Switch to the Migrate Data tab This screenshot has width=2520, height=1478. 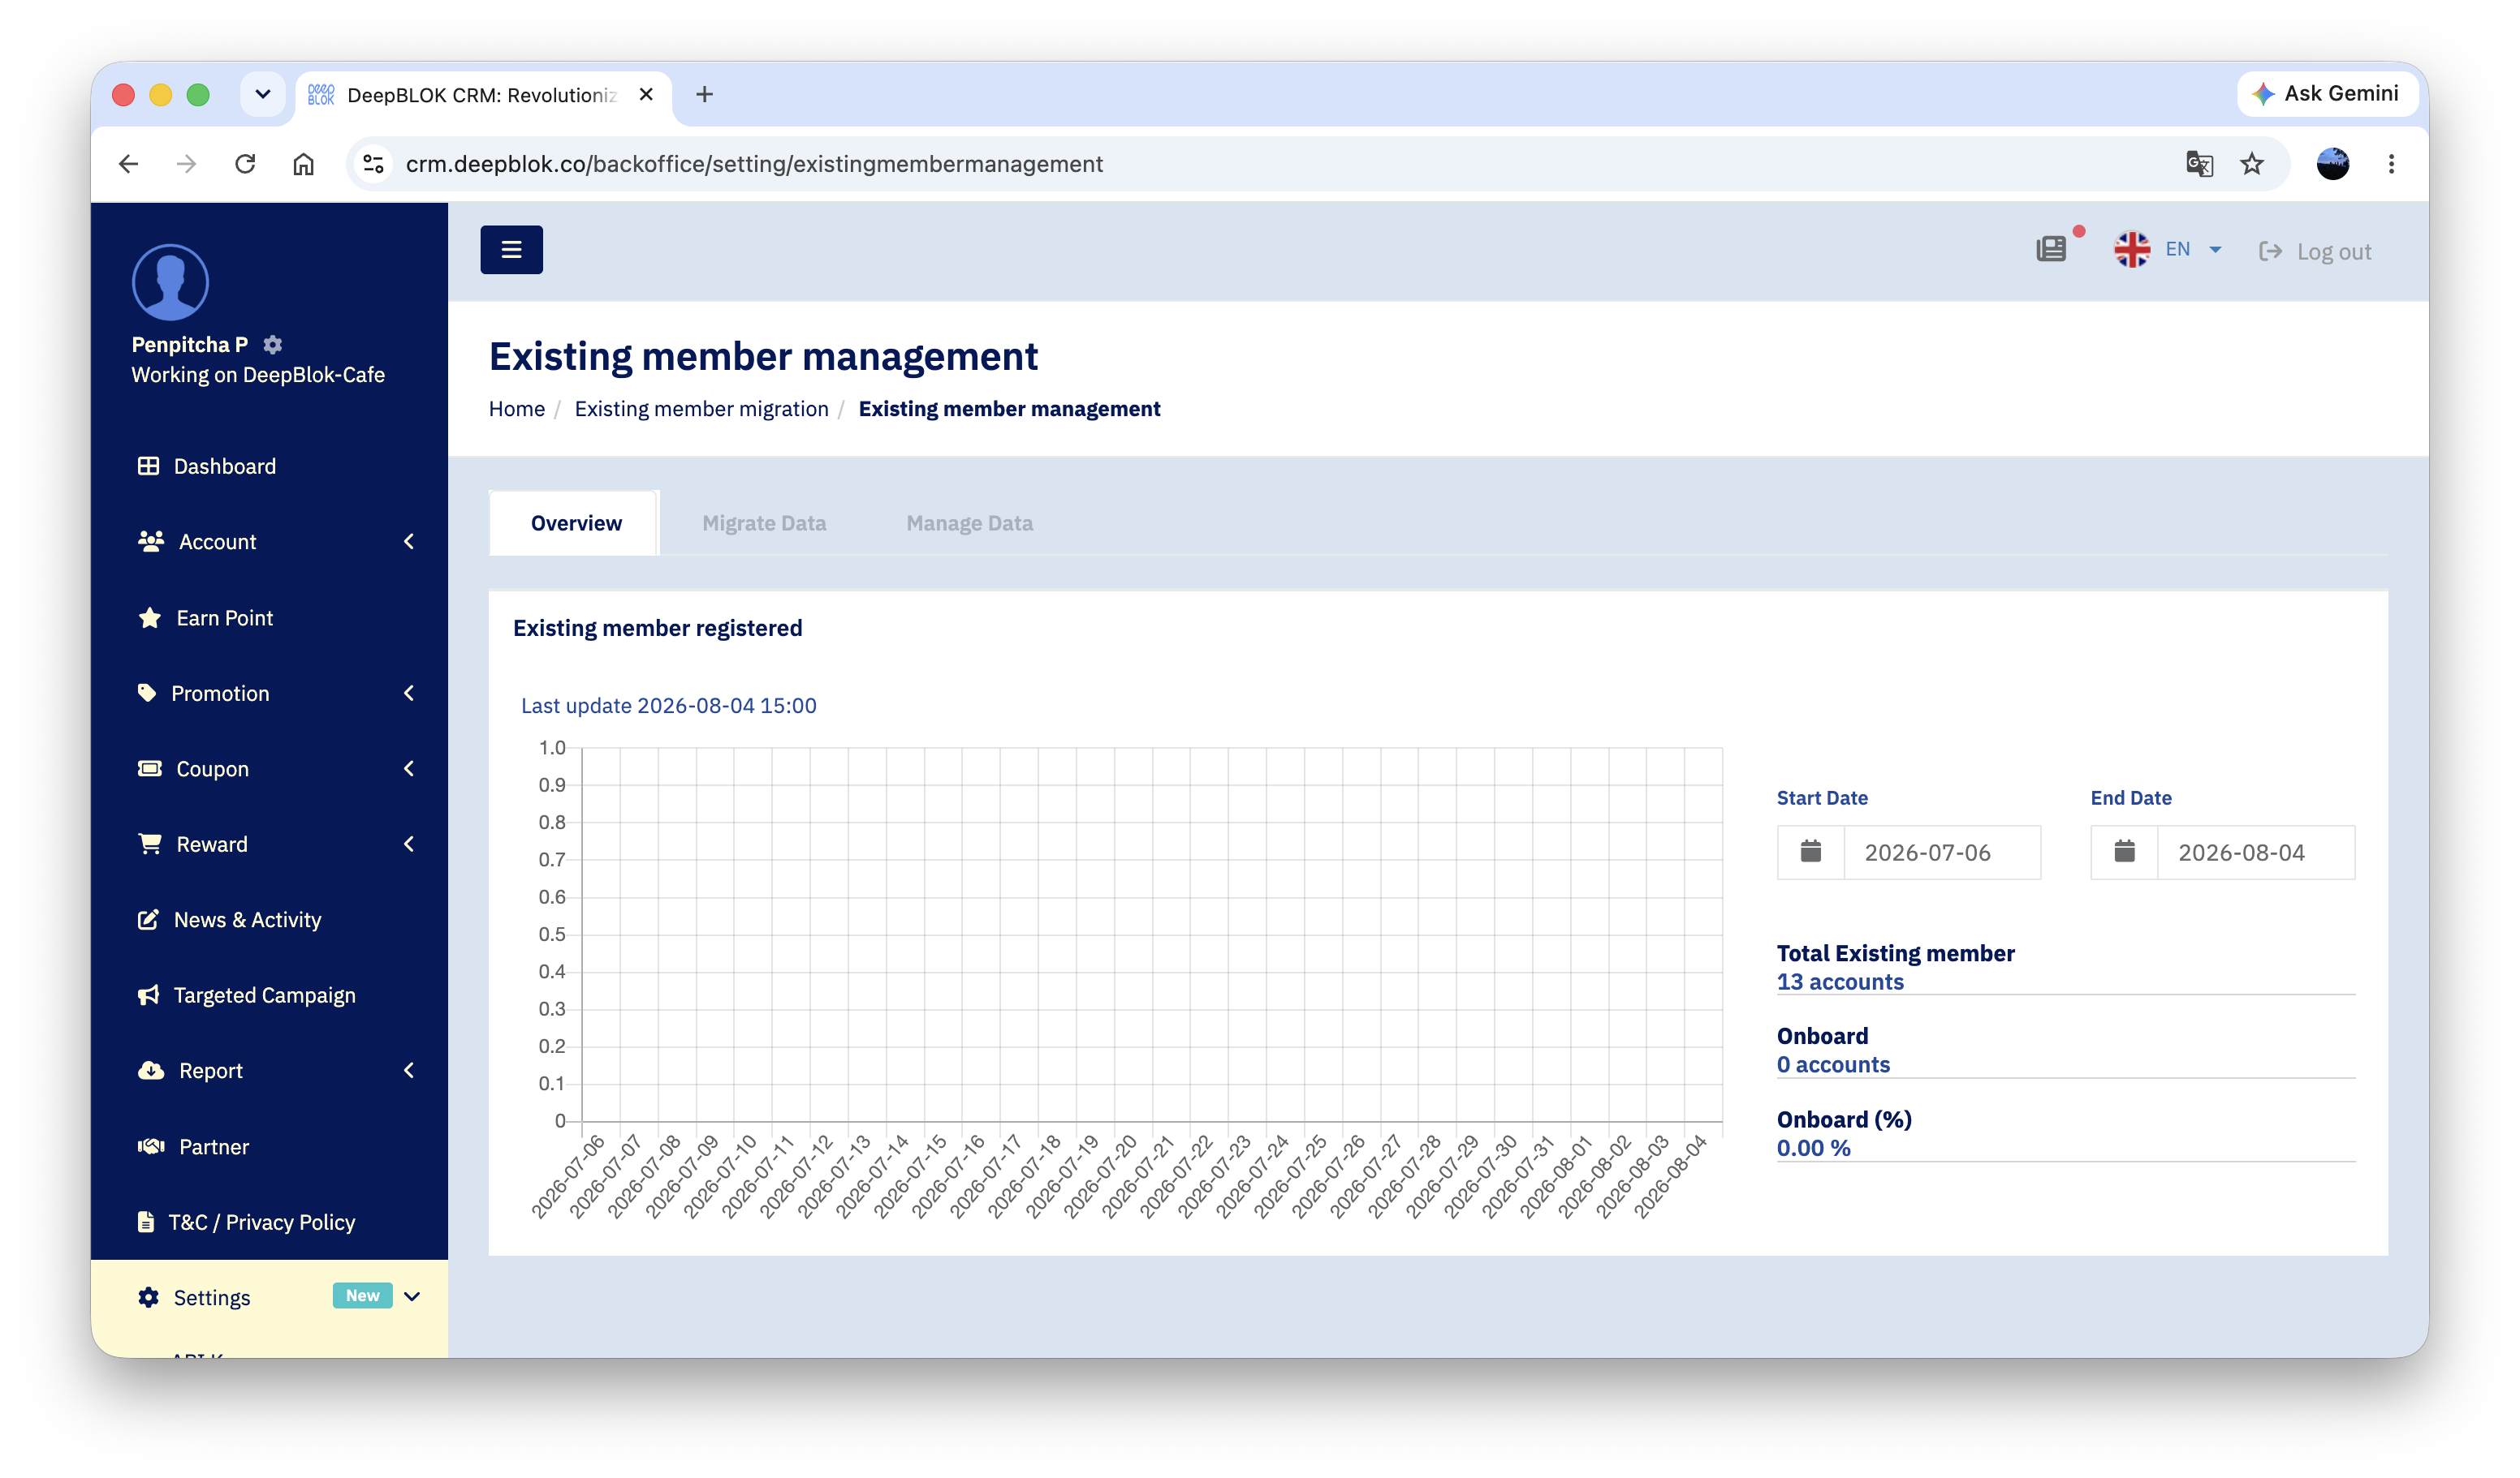click(x=764, y=522)
